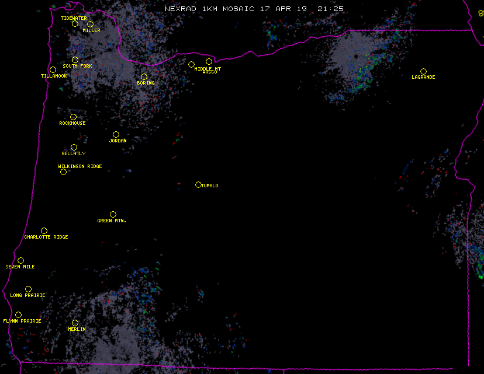The height and width of the screenshot is (374, 484).
Task: Click the SOUTH FORK station circle
Action: tap(75, 60)
